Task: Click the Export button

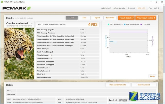Action: pos(97,18)
